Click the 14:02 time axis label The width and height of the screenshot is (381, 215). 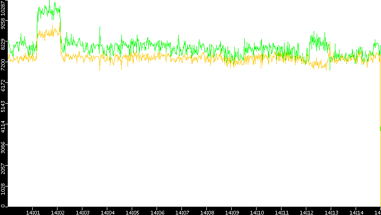58,212
